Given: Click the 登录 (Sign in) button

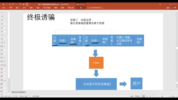Looking at the screenshot, I should click(168, 8).
